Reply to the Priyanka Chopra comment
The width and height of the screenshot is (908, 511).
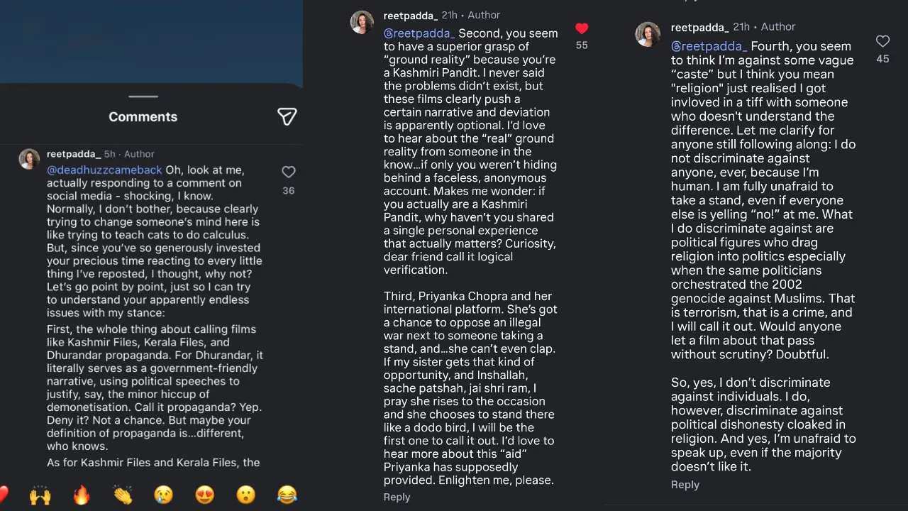click(x=397, y=497)
